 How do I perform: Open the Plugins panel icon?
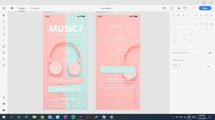(4, 110)
